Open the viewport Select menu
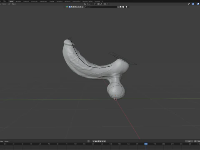The height and width of the screenshot is (150, 200). (4, 4)
